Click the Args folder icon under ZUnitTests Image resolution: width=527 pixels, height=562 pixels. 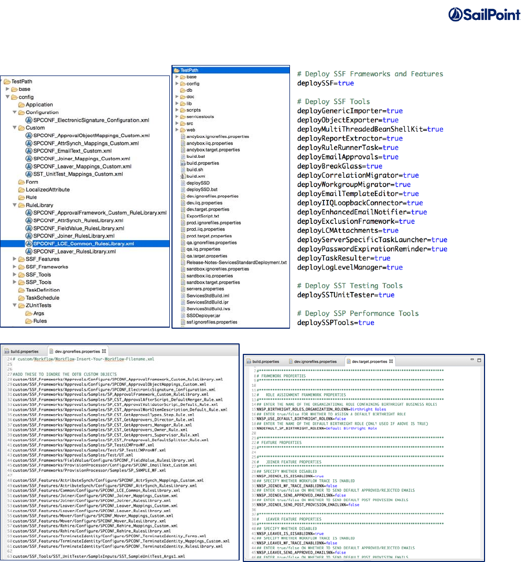coord(29,314)
